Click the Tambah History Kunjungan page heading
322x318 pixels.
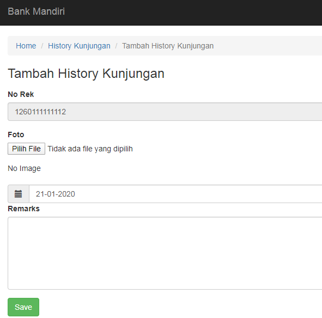tap(86, 74)
